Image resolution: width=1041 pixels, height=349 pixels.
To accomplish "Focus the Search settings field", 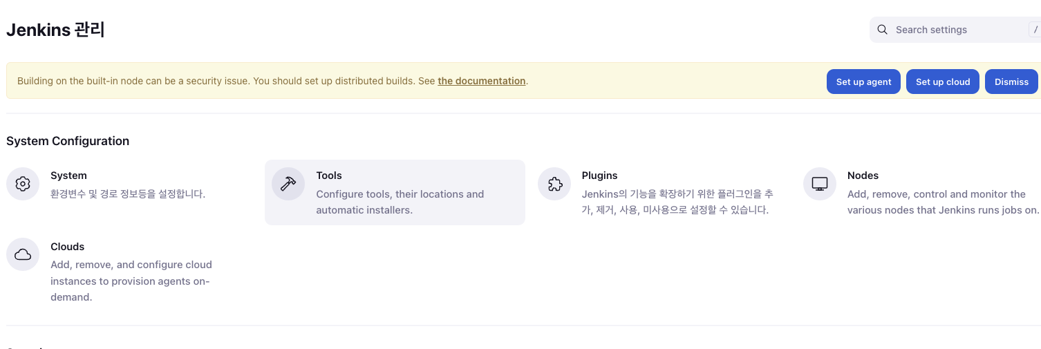I will coord(955,30).
